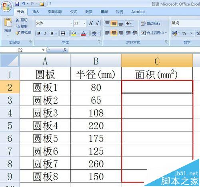Open 对齐方式 dialog launcher
Image resolution: width=200 pixels, height=187 pixels.
coord(166,42)
